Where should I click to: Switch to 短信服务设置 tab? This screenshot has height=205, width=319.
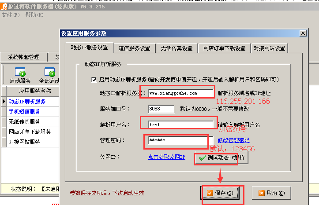point(134,48)
